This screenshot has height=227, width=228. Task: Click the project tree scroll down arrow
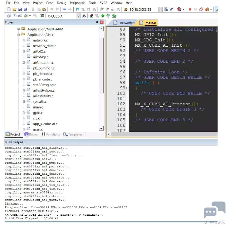pyautogui.click(x=101, y=128)
